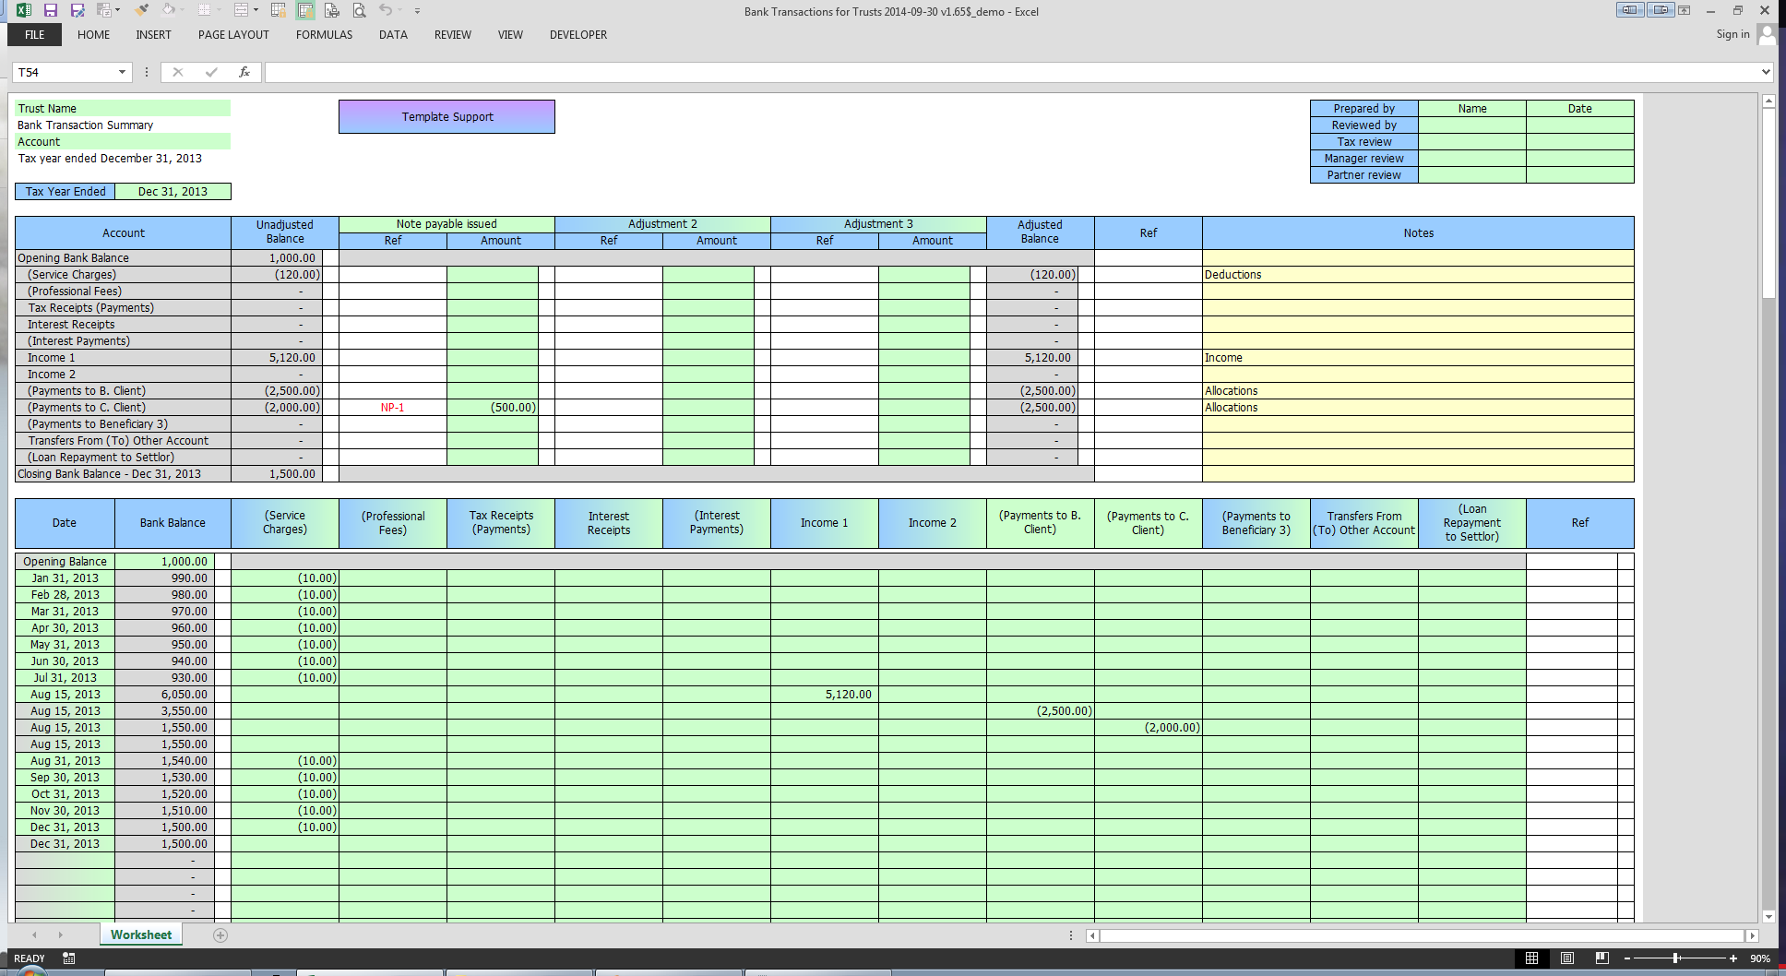
Task: Click the Cancel X icon in formula bar
Action: [178, 72]
